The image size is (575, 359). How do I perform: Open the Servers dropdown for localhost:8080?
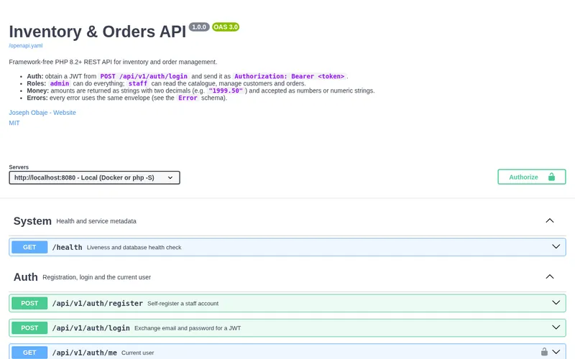[x=94, y=177]
